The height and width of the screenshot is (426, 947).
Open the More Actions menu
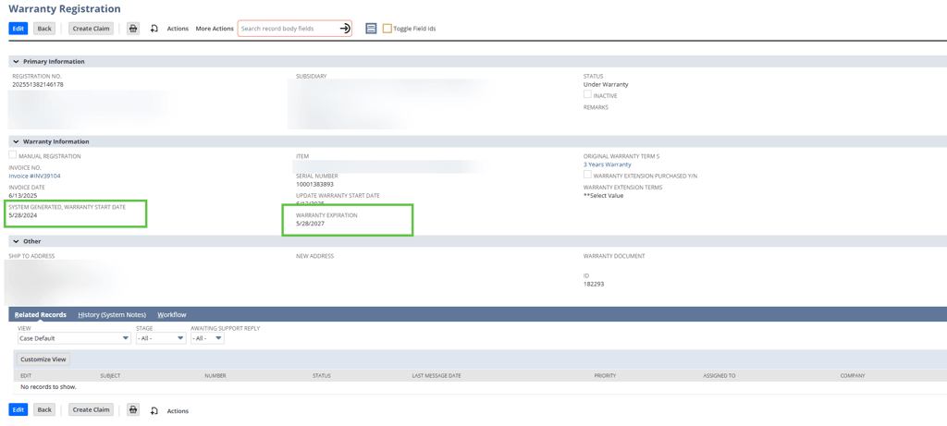coord(215,29)
